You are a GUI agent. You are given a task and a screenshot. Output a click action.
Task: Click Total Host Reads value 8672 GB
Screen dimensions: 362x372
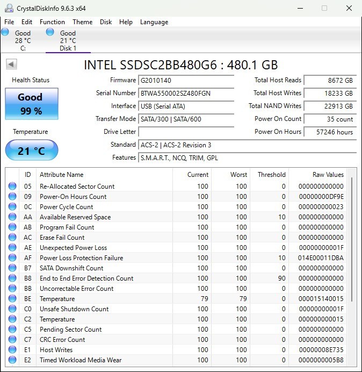tap(330, 81)
